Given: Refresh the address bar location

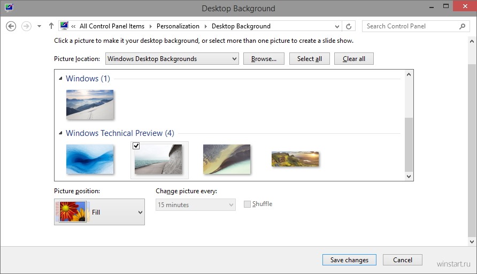Looking at the screenshot, I should click(349, 26).
